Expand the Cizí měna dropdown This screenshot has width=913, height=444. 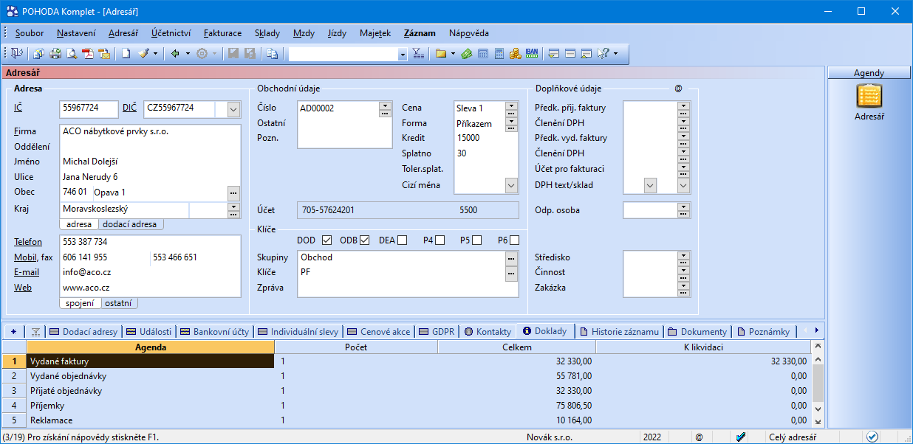point(511,185)
